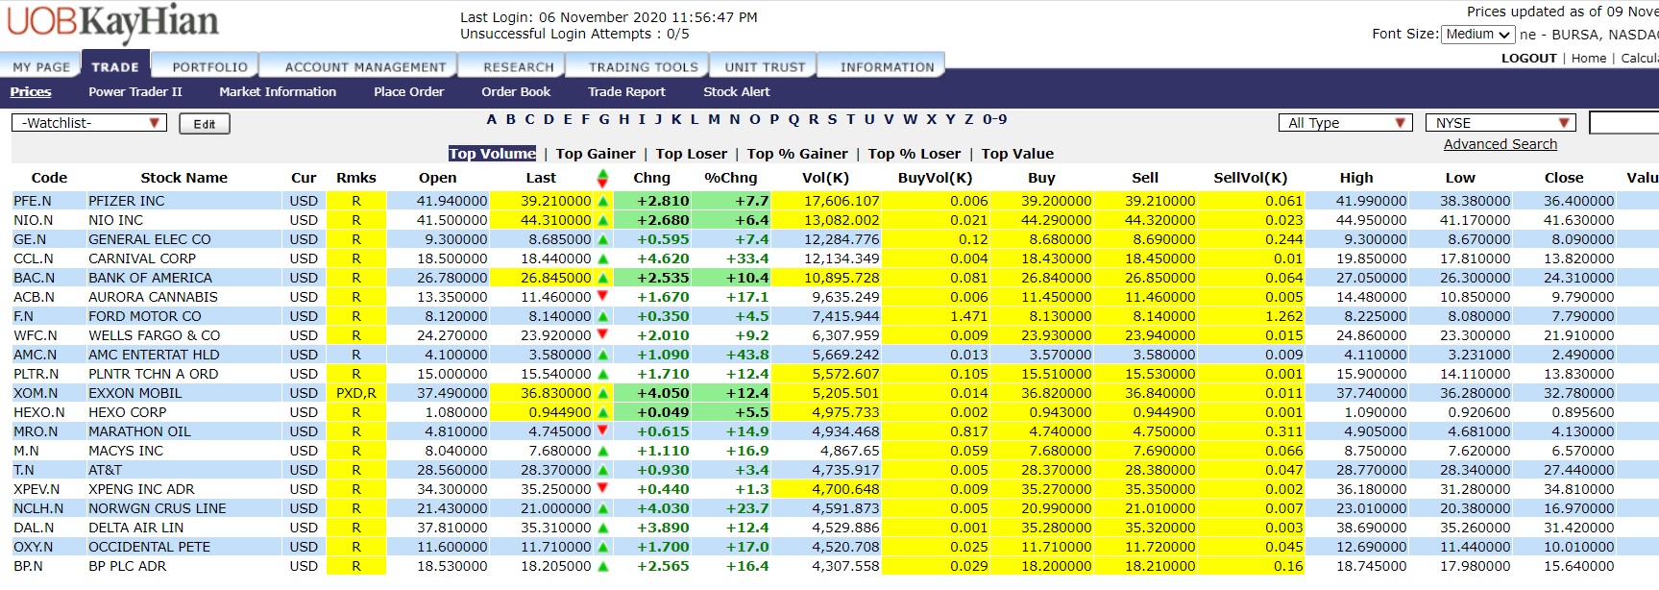Screen dimensions: 1659x590
Task: Open the UNIT TRUST tab
Action: click(x=765, y=67)
